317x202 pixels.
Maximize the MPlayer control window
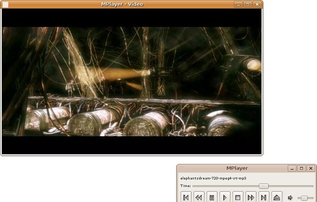coord(302,168)
